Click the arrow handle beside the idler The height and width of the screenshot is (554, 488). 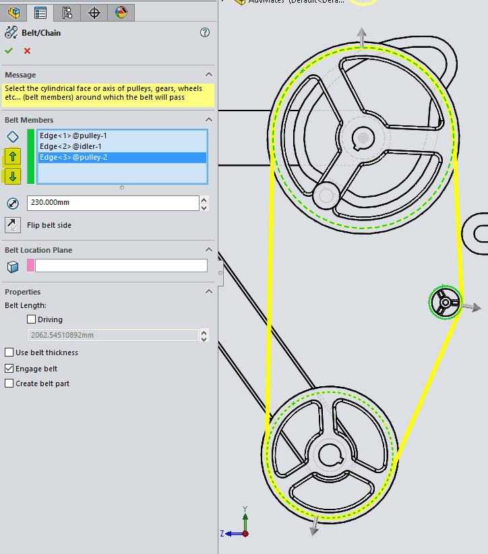pos(471,307)
